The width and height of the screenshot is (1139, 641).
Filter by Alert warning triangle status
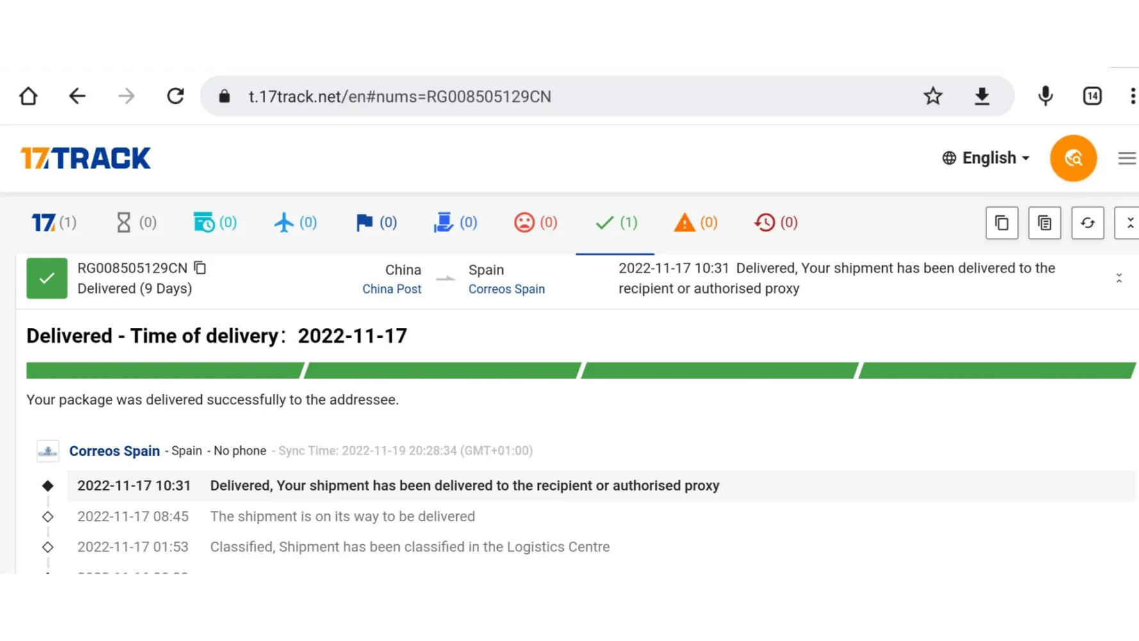(696, 222)
